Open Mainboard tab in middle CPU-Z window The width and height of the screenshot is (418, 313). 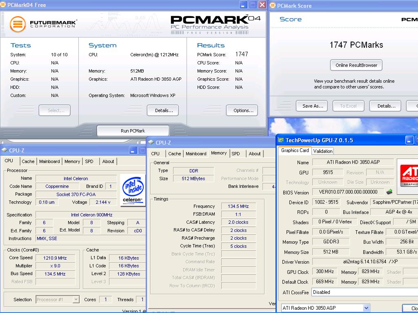click(x=196, y=154)
